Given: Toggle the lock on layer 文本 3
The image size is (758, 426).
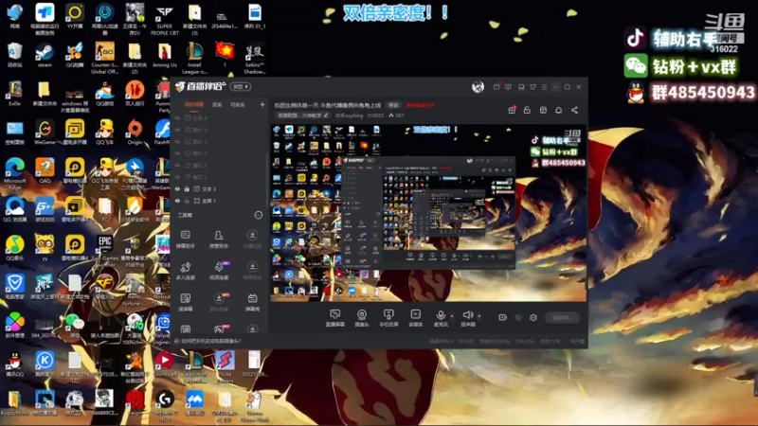Looking at the screenshot, I should [x=187, y=188].
